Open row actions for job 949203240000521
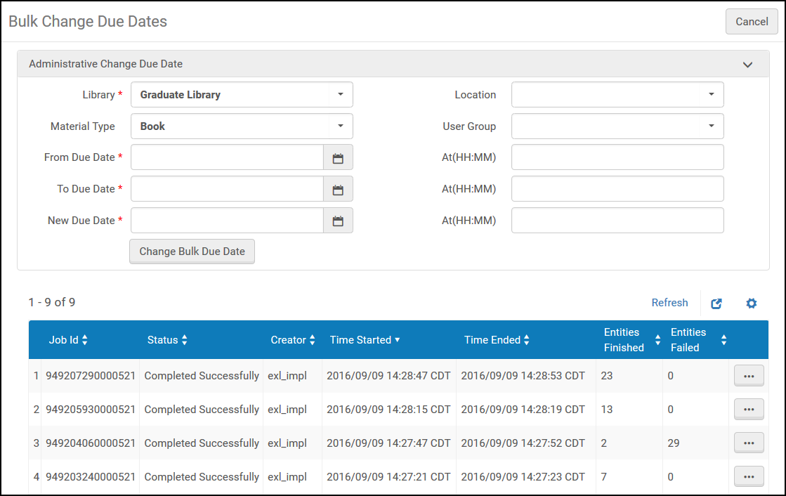The width and height of the screenshot is (786, 496). pos(749,476)
